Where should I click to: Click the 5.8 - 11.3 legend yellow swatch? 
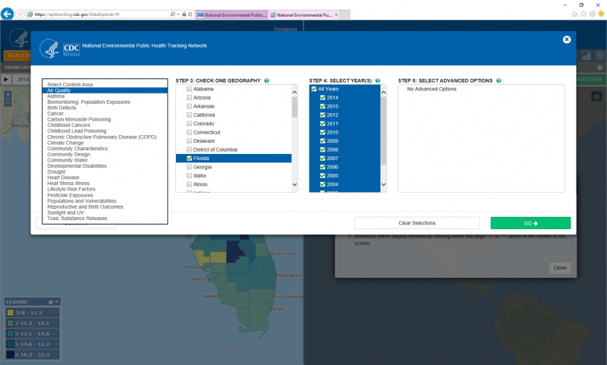[x=11, y=313]
